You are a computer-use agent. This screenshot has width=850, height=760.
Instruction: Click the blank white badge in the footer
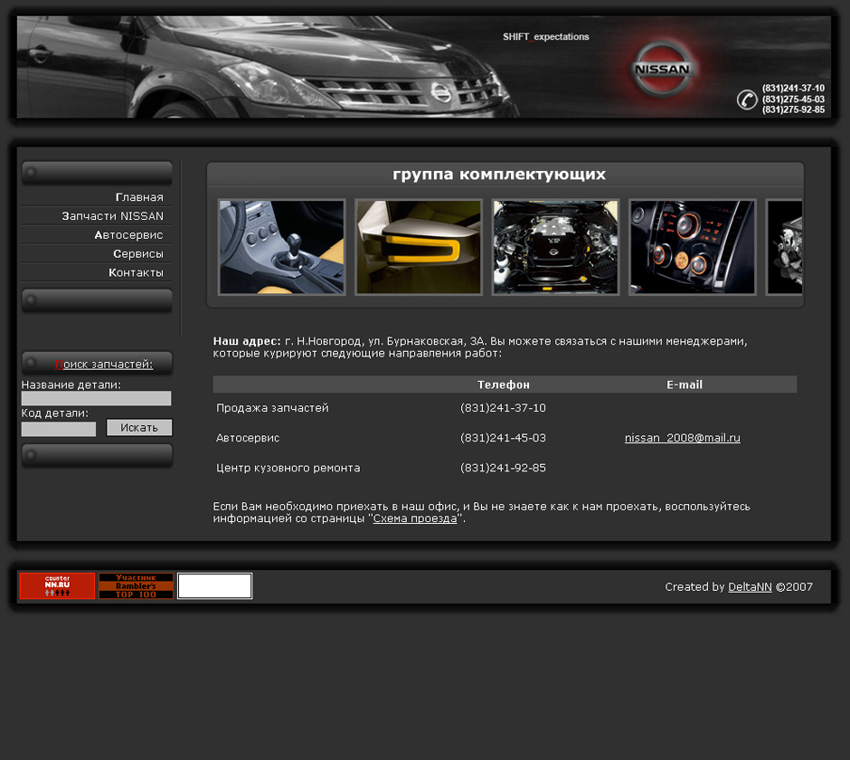214,585
